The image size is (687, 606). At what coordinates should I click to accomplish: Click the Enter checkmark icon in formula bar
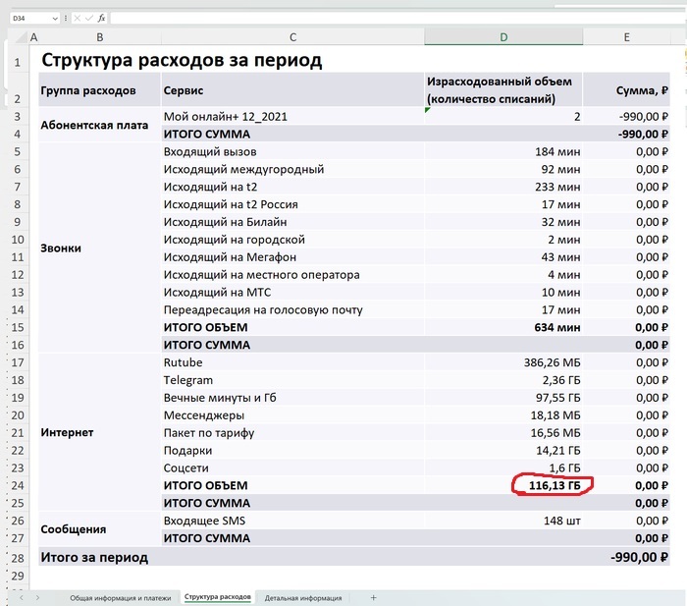coord(88,18)
